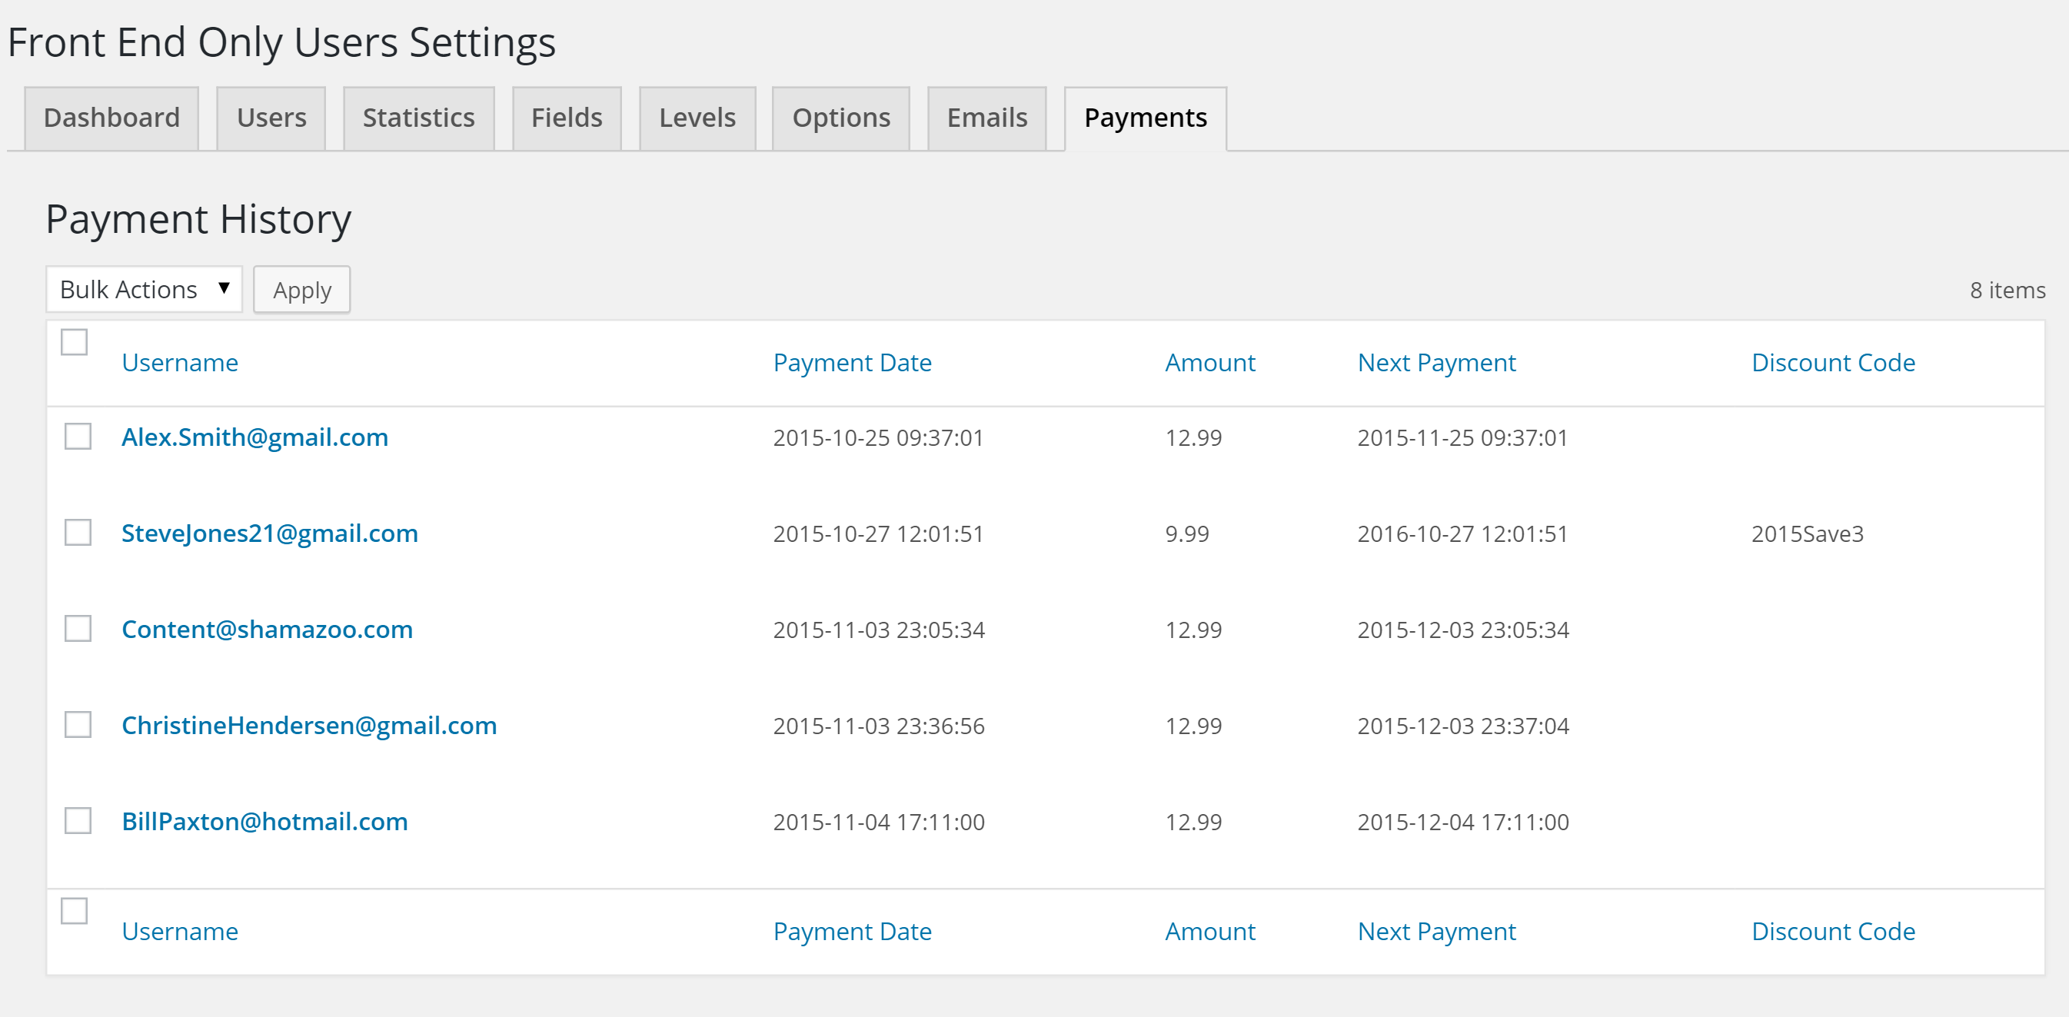Open ChristineHendersen@gmail.com's payment record
The width and height of the screenshot is (2069, 1017).
(x=309, y=726)
